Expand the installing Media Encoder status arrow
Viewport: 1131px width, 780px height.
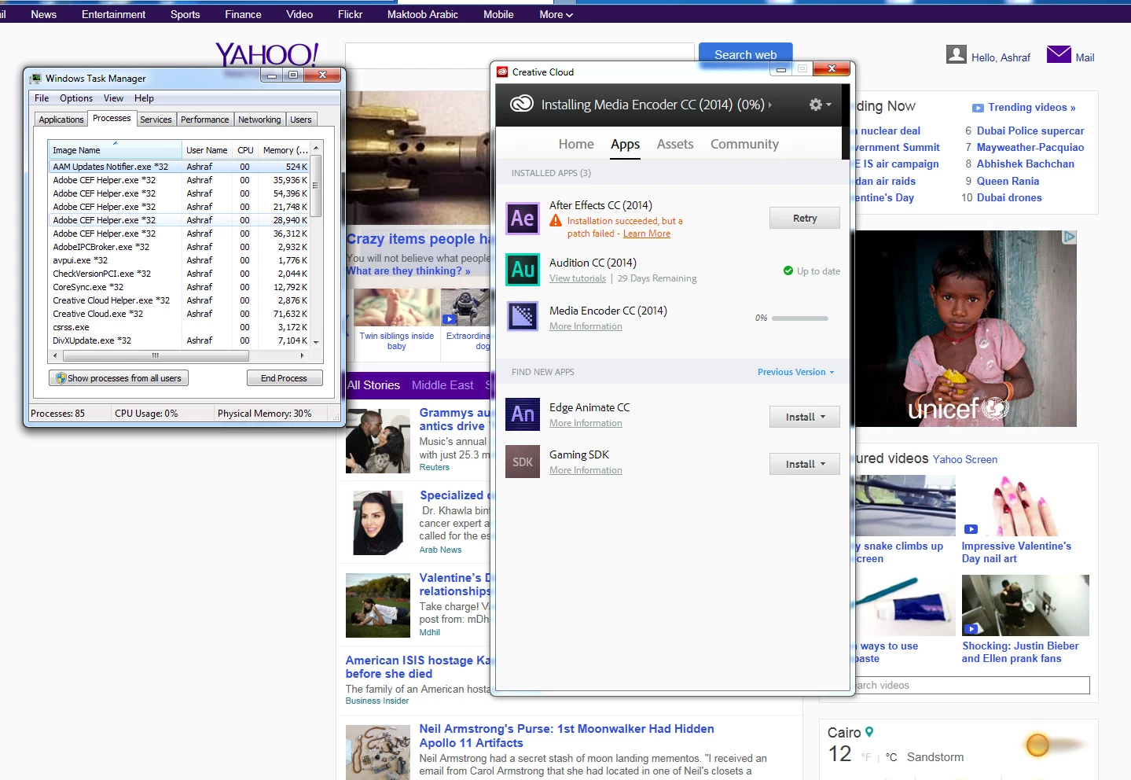769,105
